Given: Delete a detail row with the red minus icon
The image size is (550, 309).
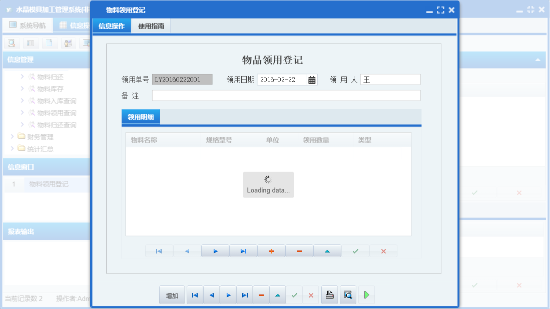Looking at the screenshot, I should click(x=299, y=250).
